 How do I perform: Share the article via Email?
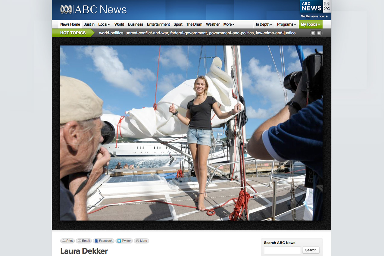pyautogui.click(x=84, y=241)
